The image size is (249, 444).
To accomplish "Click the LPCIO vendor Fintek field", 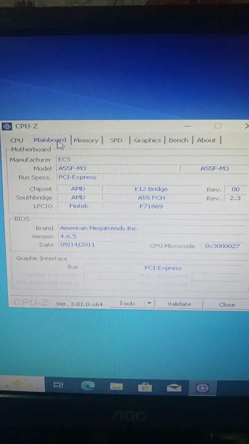I will [79, 206].
